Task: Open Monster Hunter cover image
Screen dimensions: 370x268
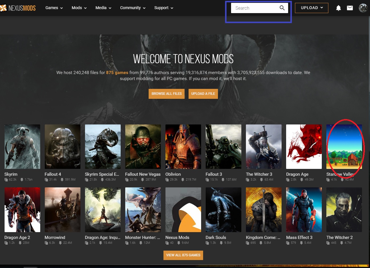Action: [x=143, y=210]
